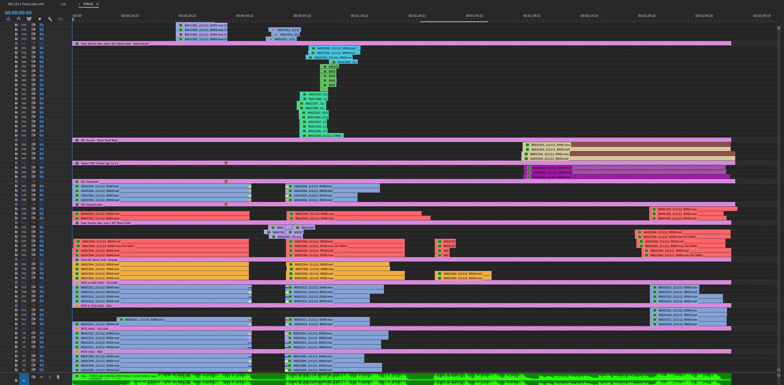Open the STACK panel hamburger menu
The image size is (784, 385).
pyautogui.click(x=98, y=4)
